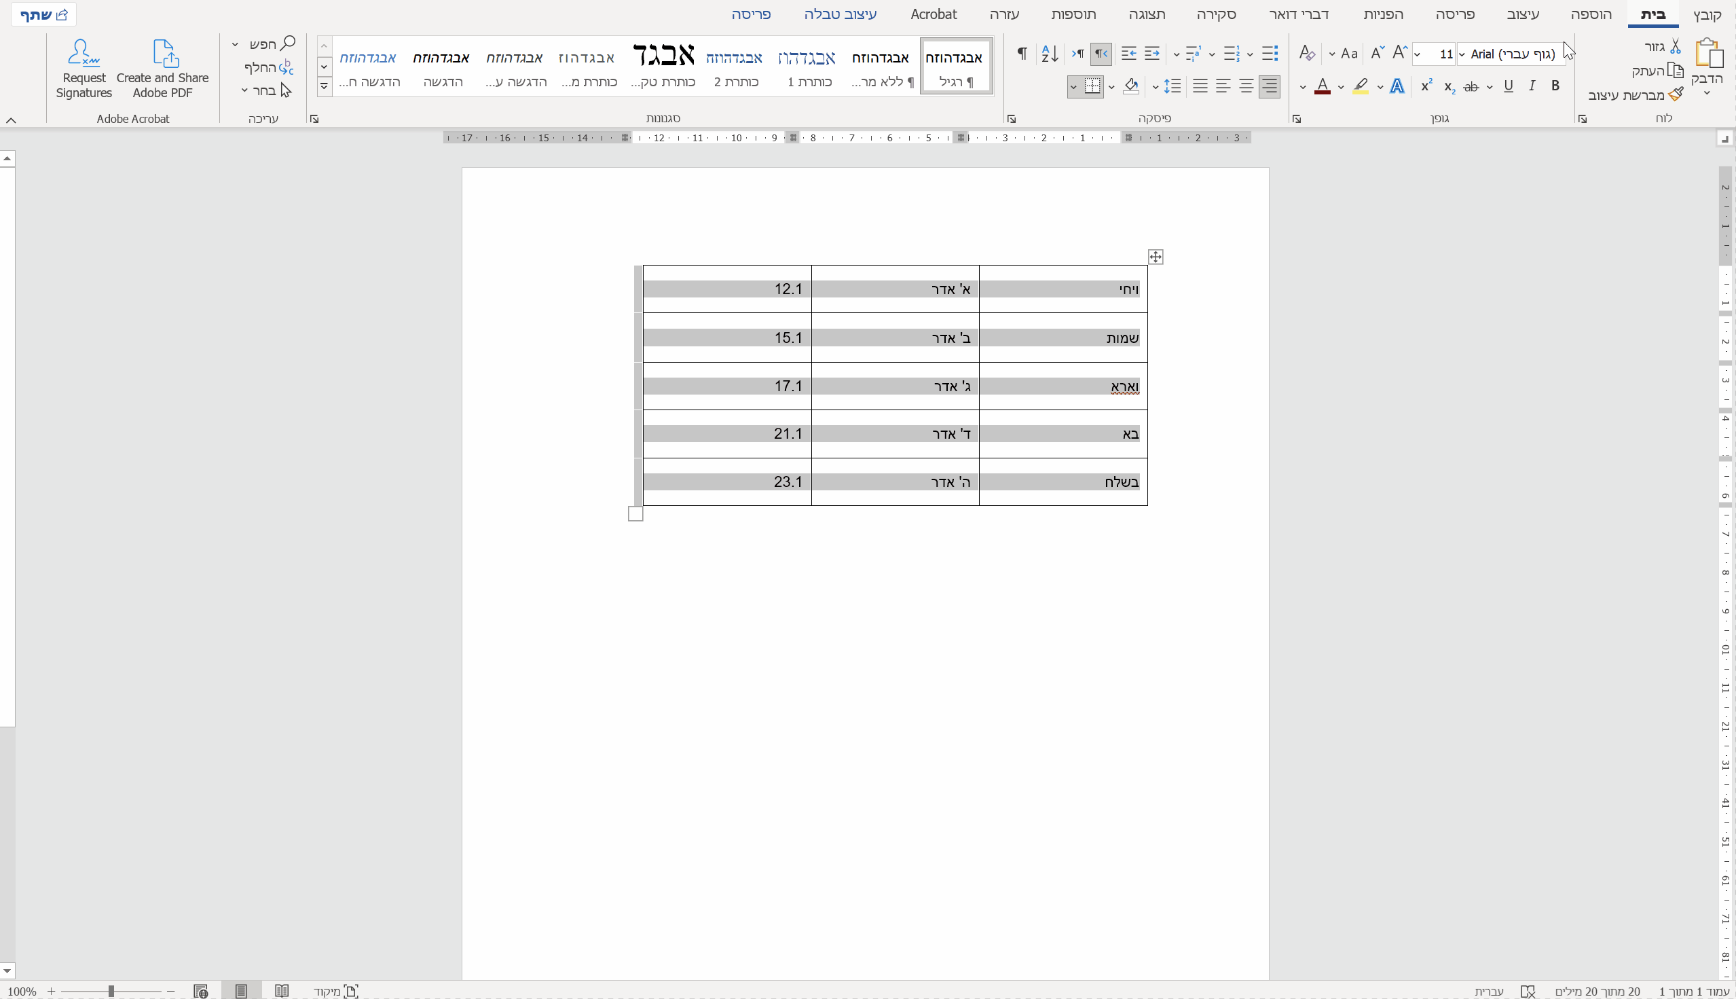The width and height of the screenshot is (1736, 999).
Task: Toggle show paragraph marks pilcrow
Action: (x=1022, y=54)
